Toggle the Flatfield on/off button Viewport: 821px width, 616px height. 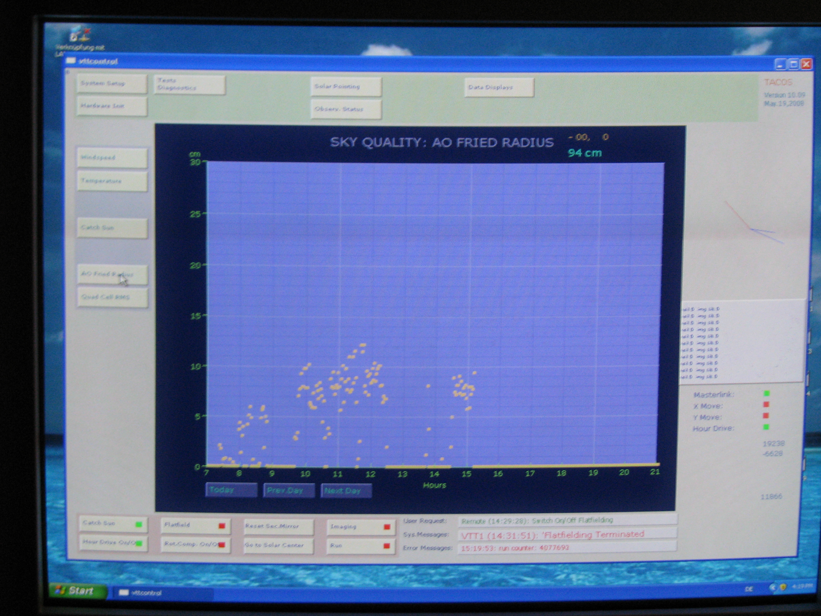click(x=195, y=525)
